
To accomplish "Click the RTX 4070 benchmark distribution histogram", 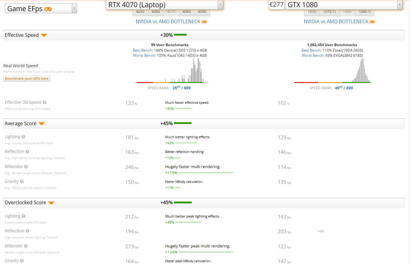I will (x=170, y=70).
